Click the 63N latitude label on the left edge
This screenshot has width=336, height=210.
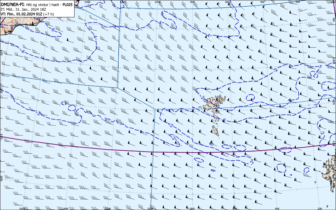click(1, 52)
